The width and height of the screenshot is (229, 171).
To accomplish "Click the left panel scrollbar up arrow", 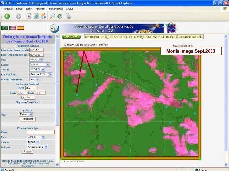I will click(57, 36).
